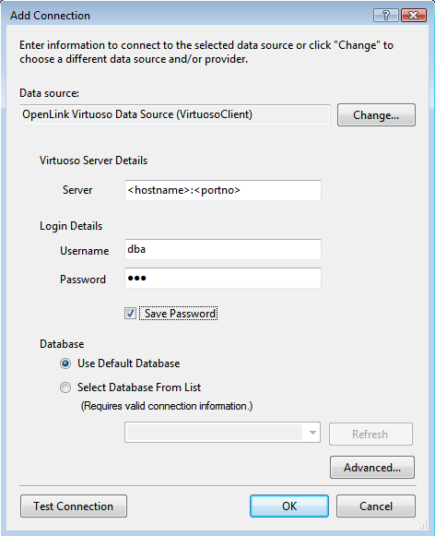Click the Change... data source button
435x536 pixels.
click(376, 115)
